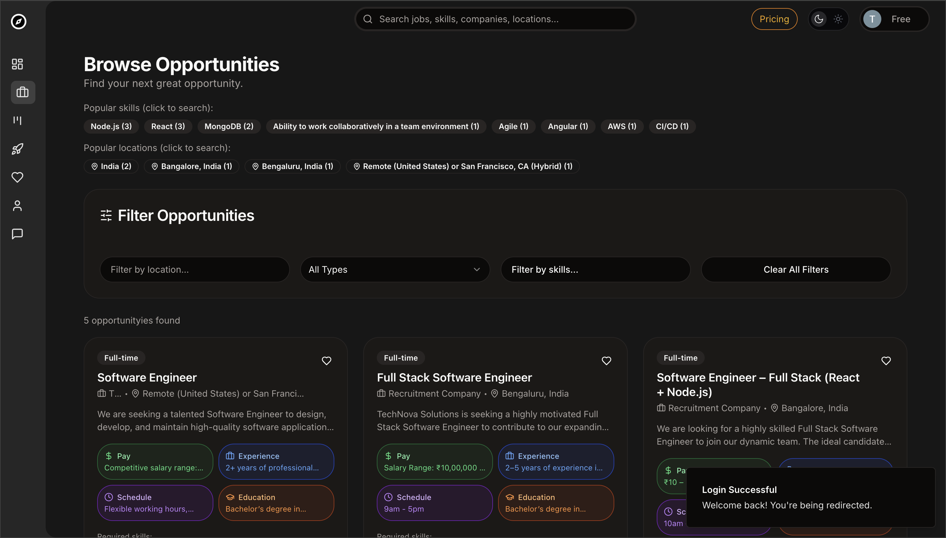This screenshot has height=538, width=946.
Task: Click the magnifying glass in the search bar
Action: (368, 19)
